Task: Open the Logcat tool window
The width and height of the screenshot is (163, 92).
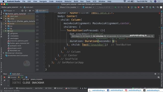Action: coord(9,88)
